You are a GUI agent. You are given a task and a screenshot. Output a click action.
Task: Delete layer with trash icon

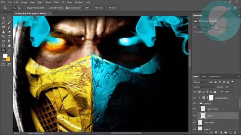[235, 132]
